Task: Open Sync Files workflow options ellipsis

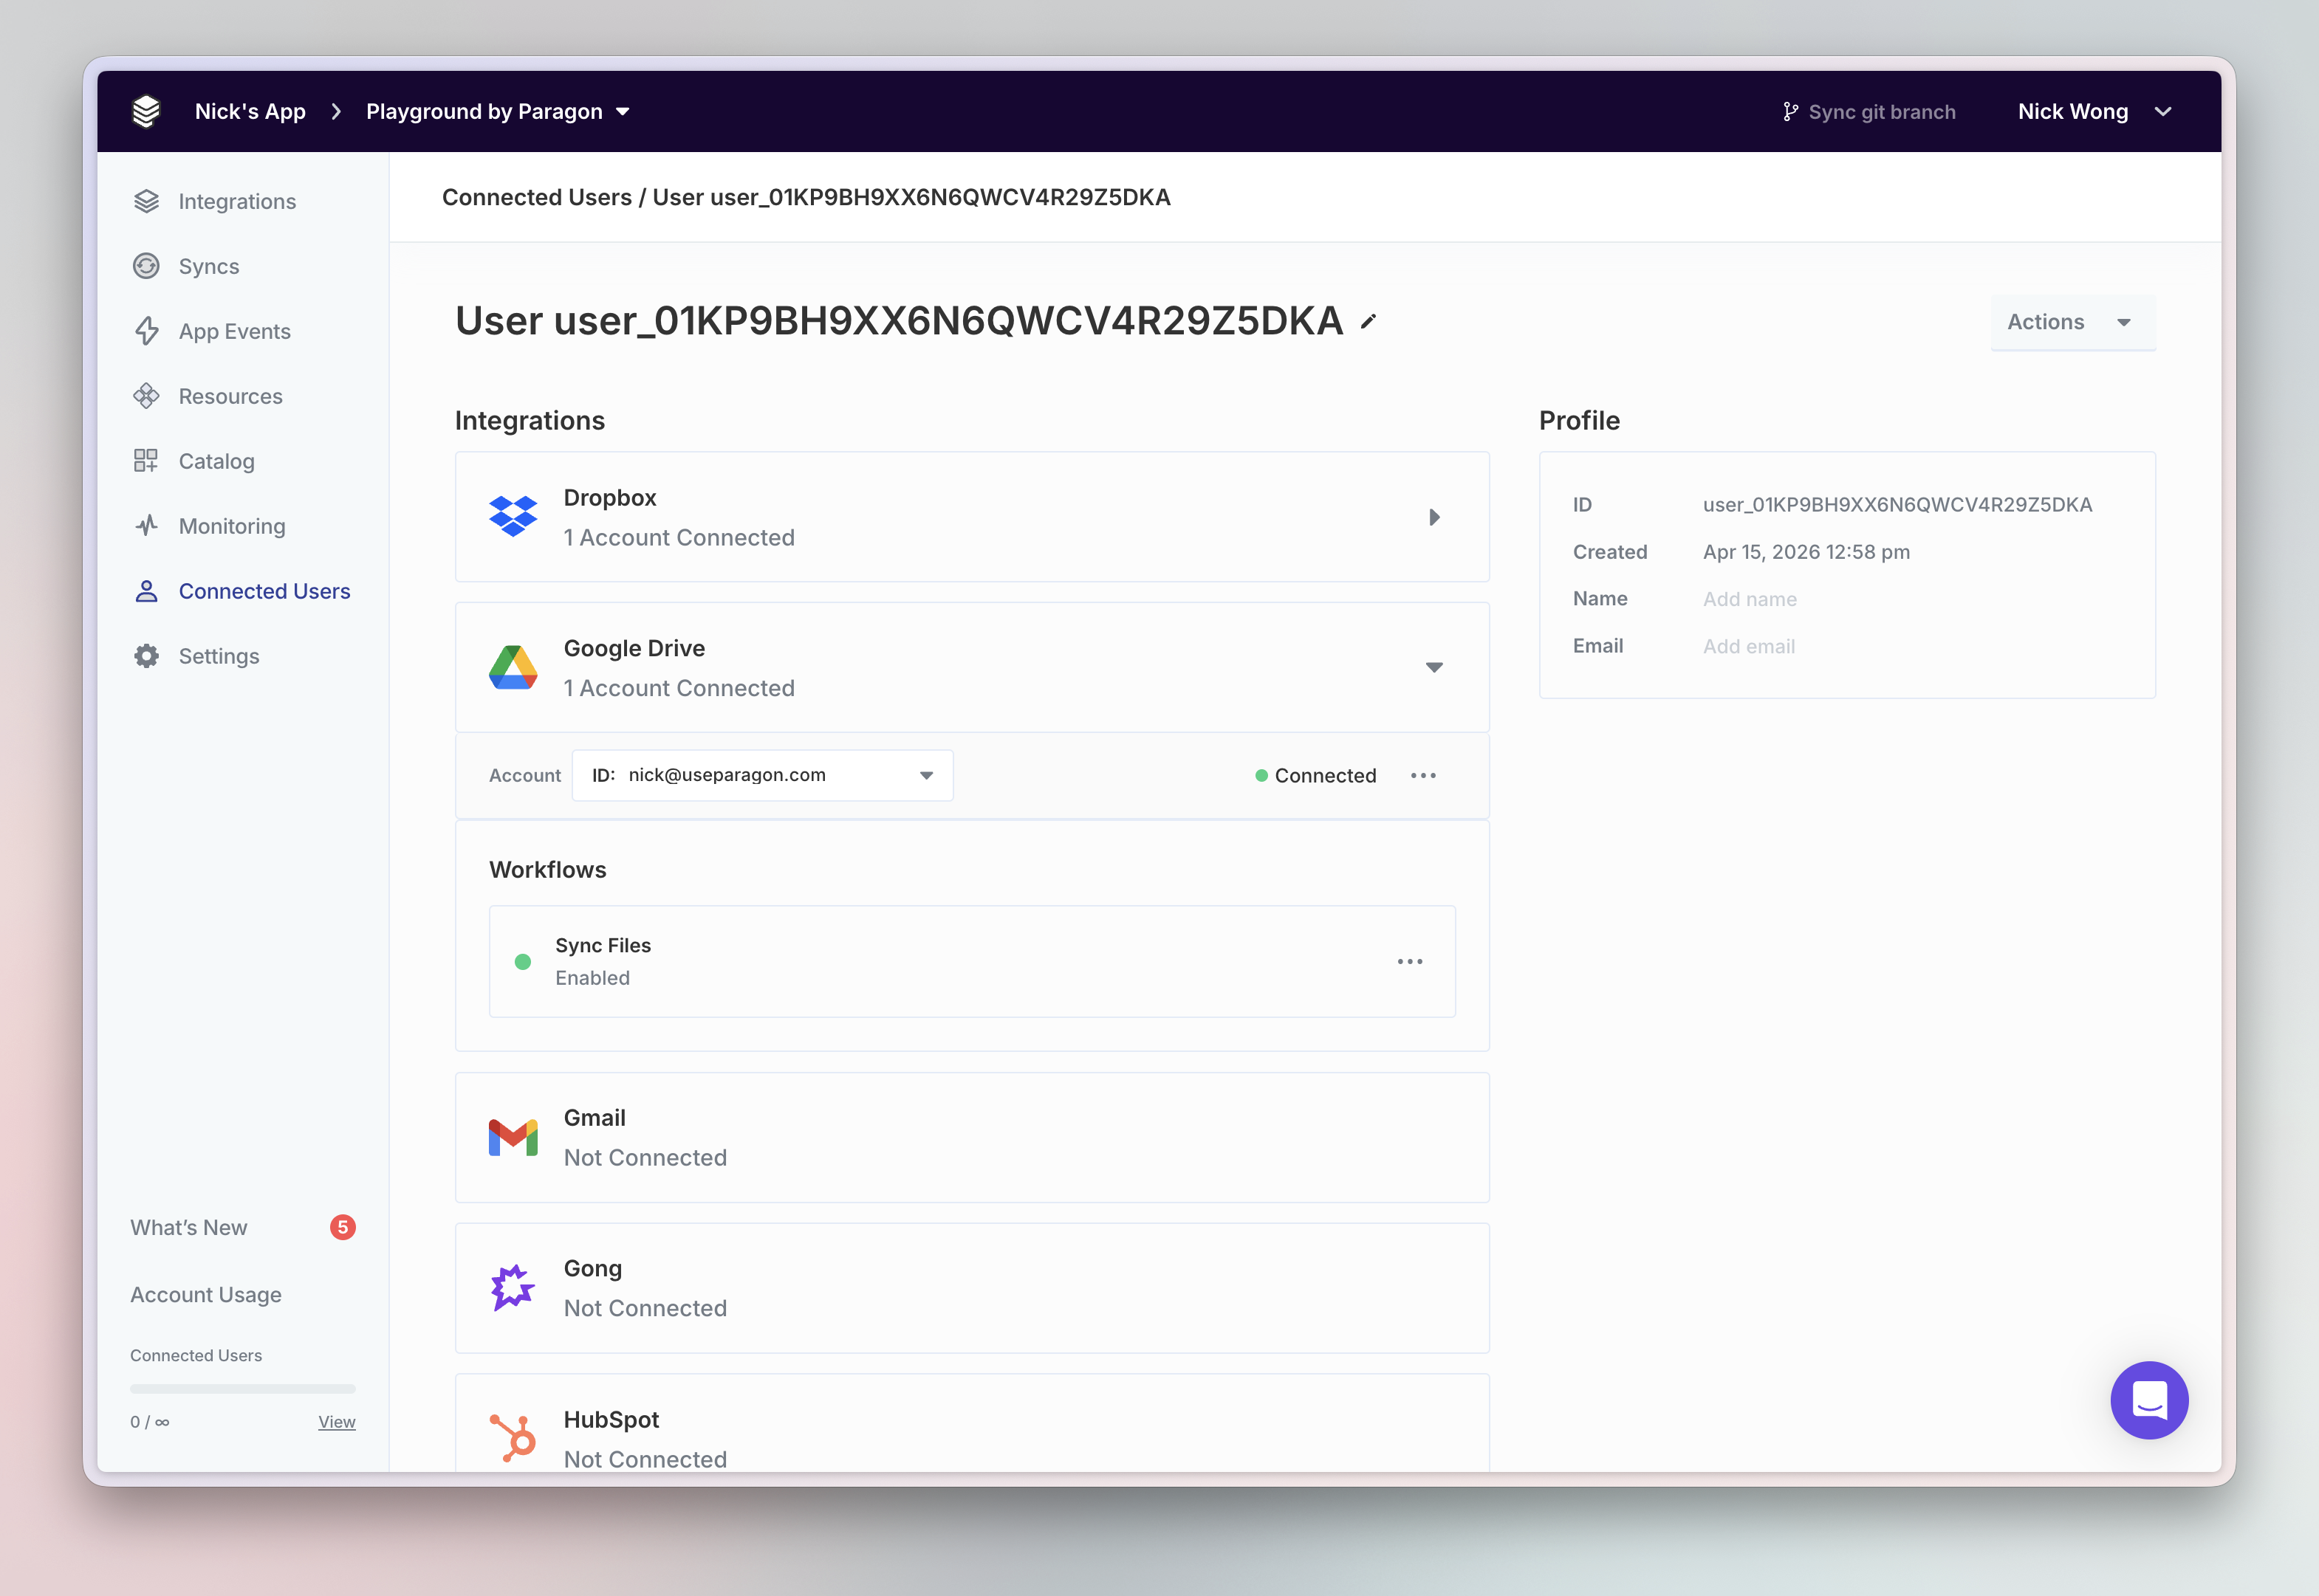Action: click(x=1410, y=961)
